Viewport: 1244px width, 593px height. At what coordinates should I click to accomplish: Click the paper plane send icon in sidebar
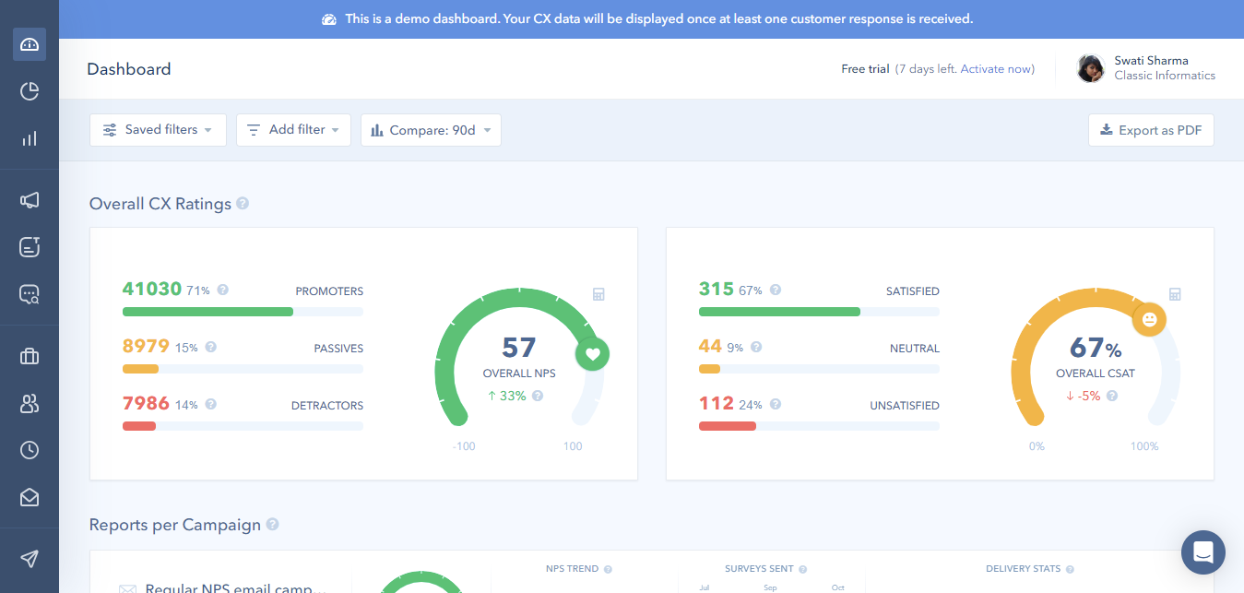(x=29, y=559)
